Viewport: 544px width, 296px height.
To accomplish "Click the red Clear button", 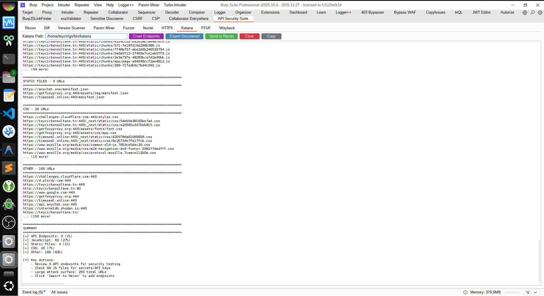I will click(250, 36).
